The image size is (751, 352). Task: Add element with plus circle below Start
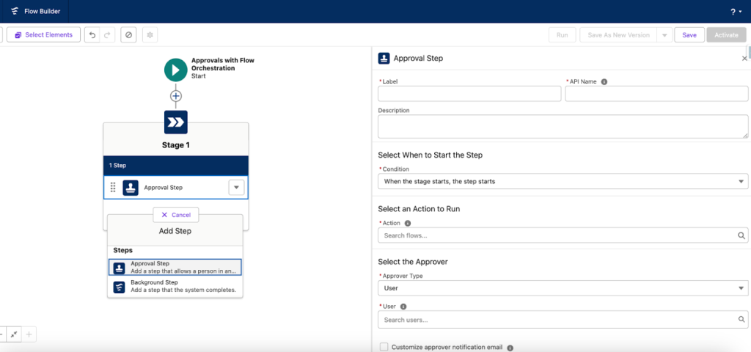pyautogui.click(x=176, y=96)
